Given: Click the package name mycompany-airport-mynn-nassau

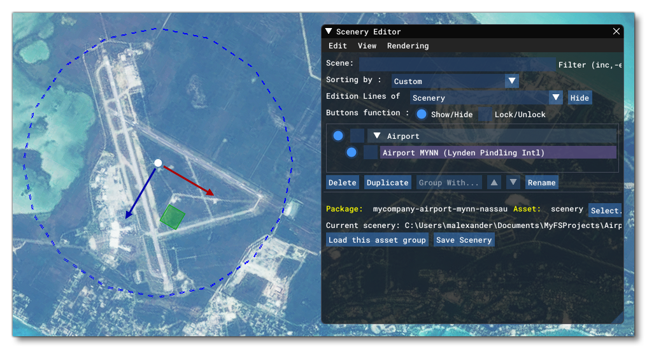Looking at the screenshot, I should coord(440,209).
